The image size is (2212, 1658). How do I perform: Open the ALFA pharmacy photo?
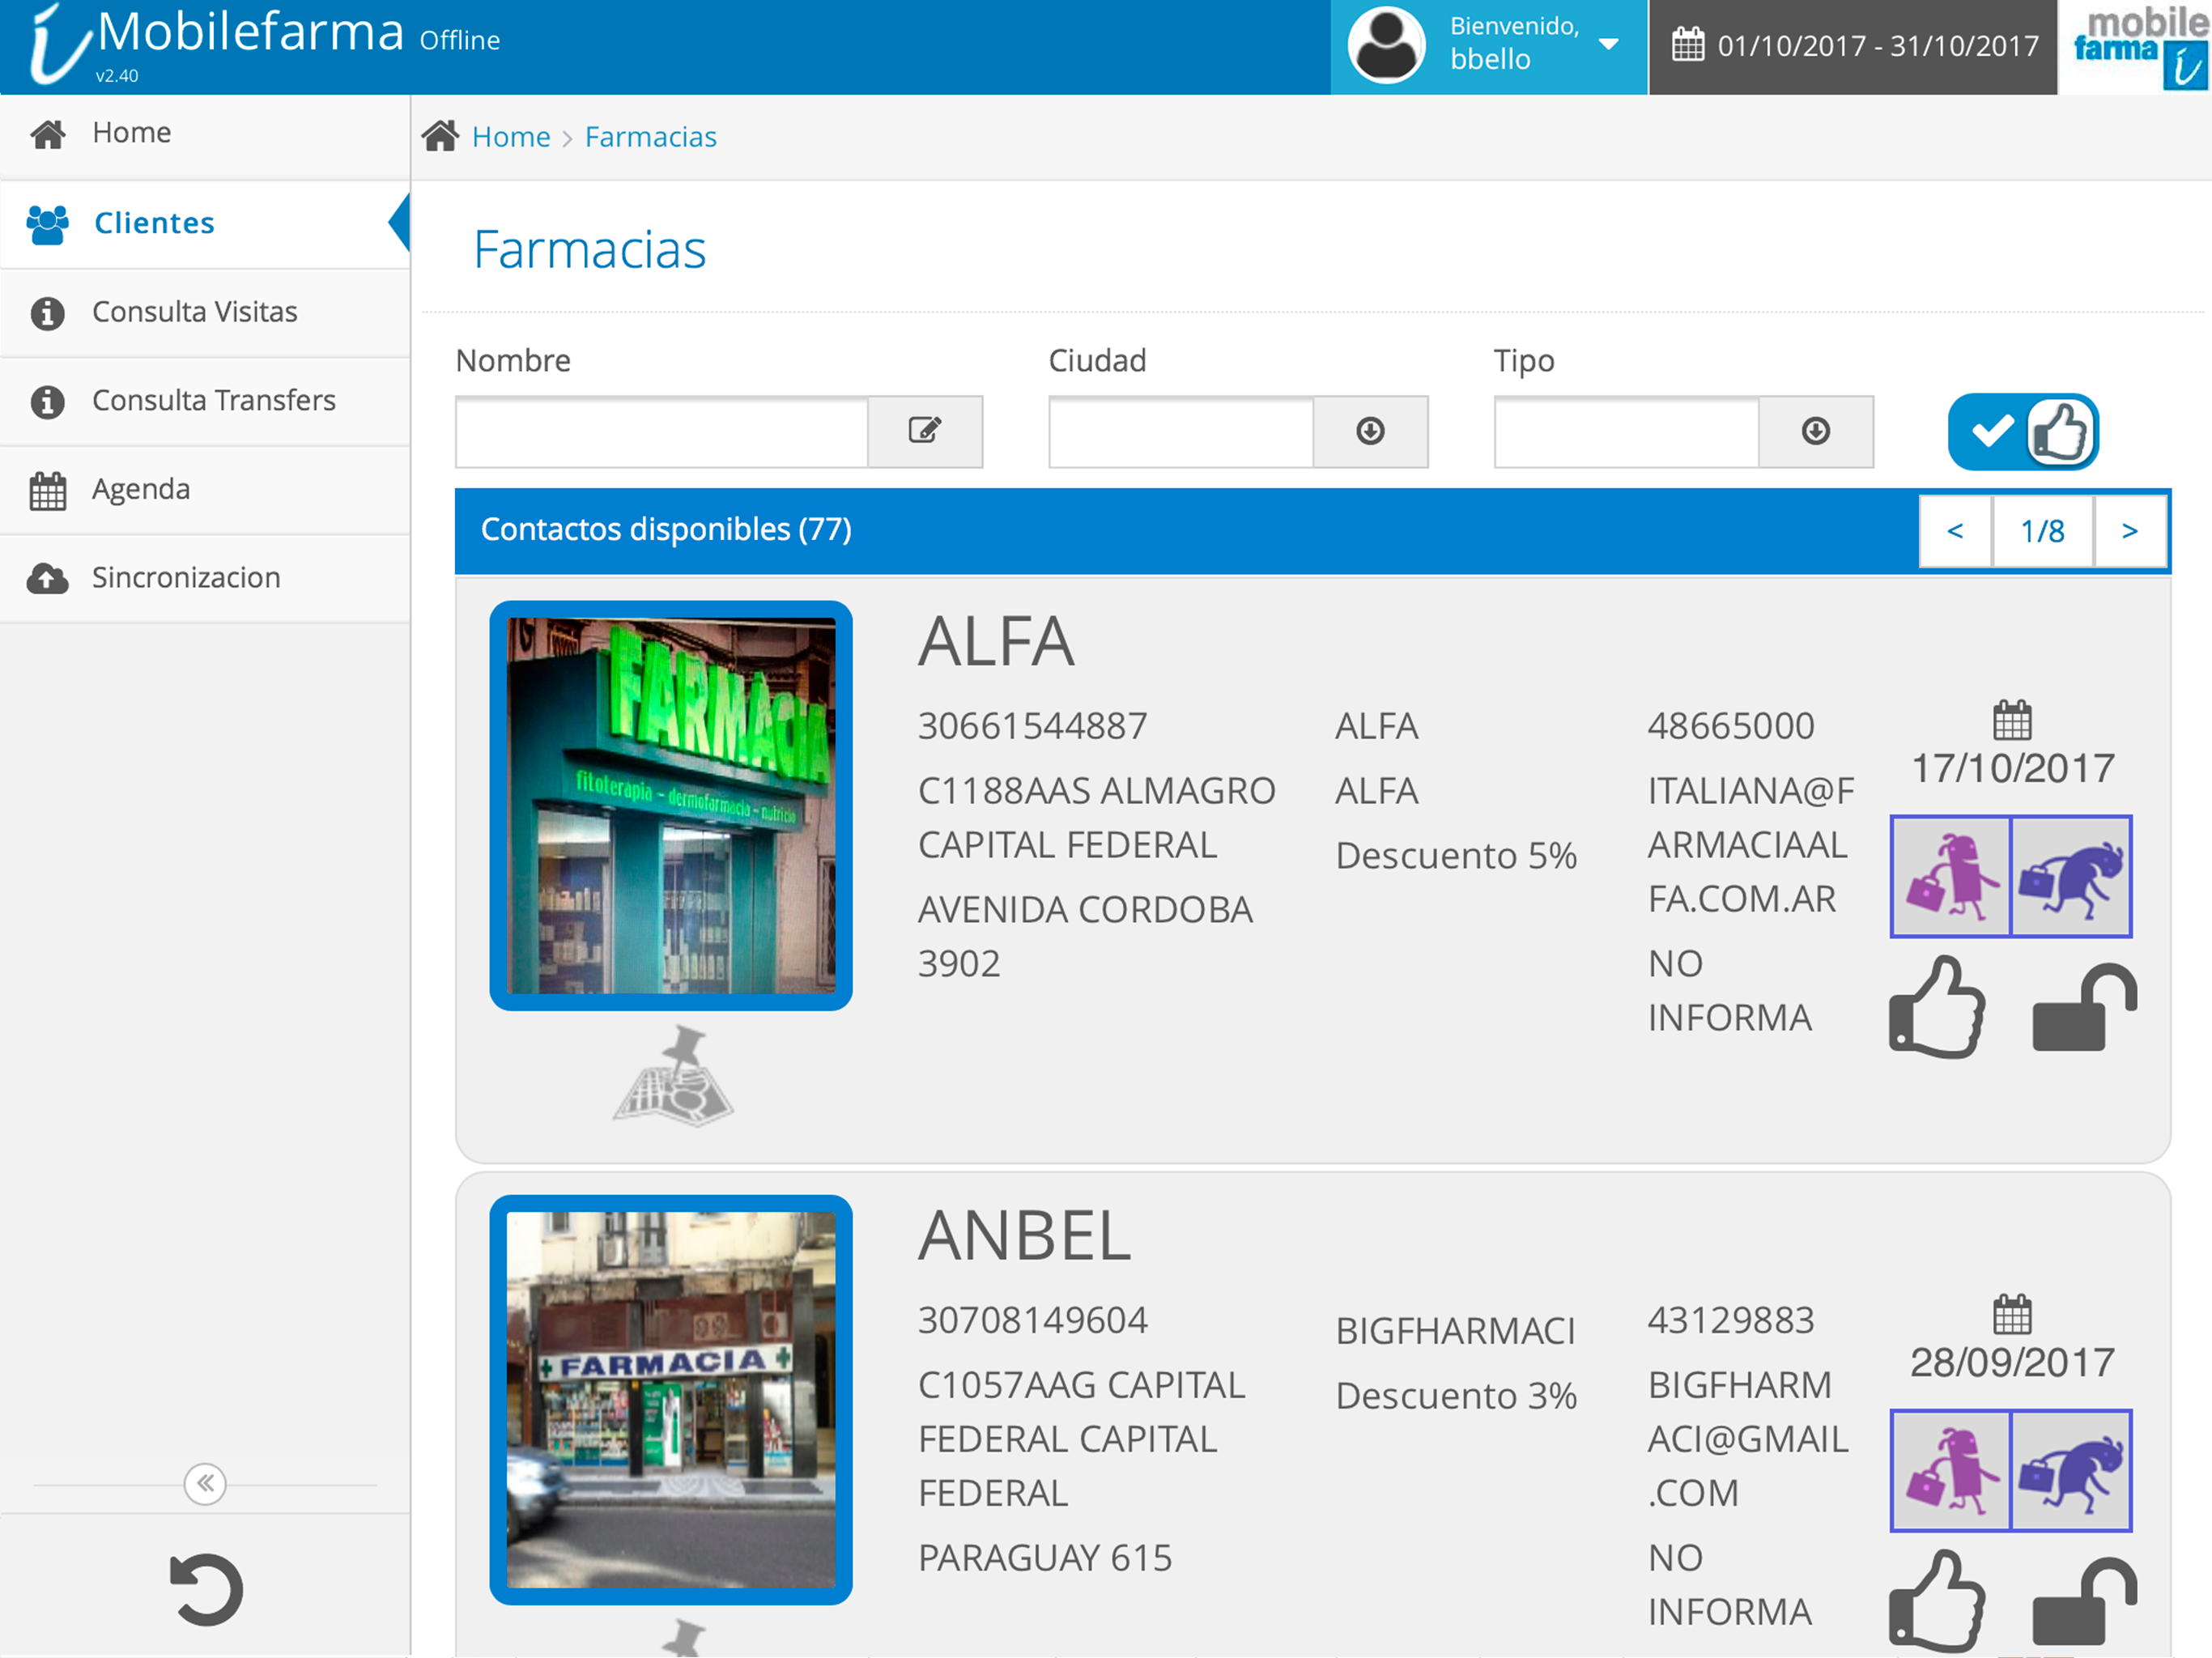point(671,805)
